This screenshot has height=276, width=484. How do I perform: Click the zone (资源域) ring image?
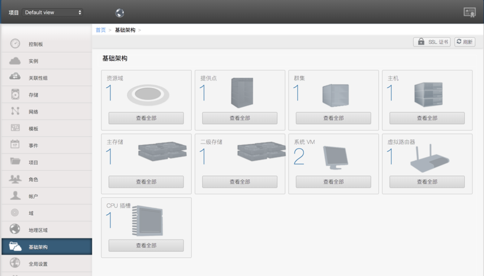pyautogui.click(x=148, y=95)
